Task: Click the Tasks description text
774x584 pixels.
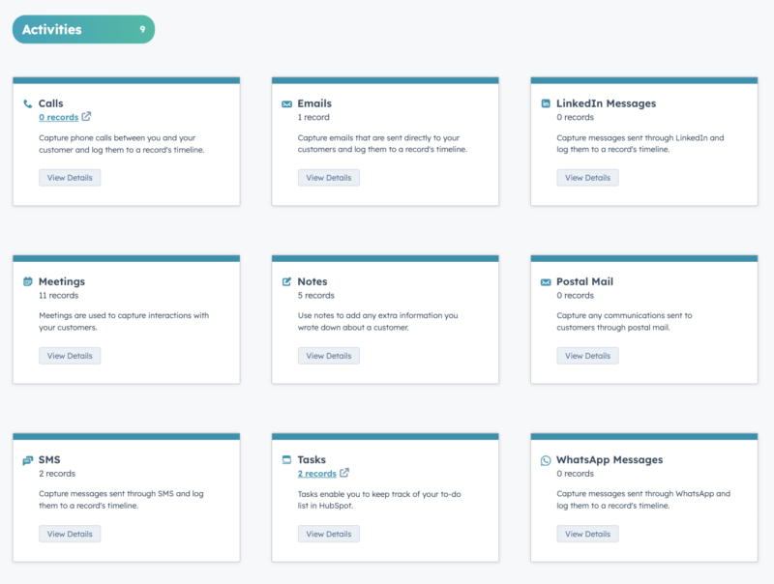Action: [x=379, y=500]
